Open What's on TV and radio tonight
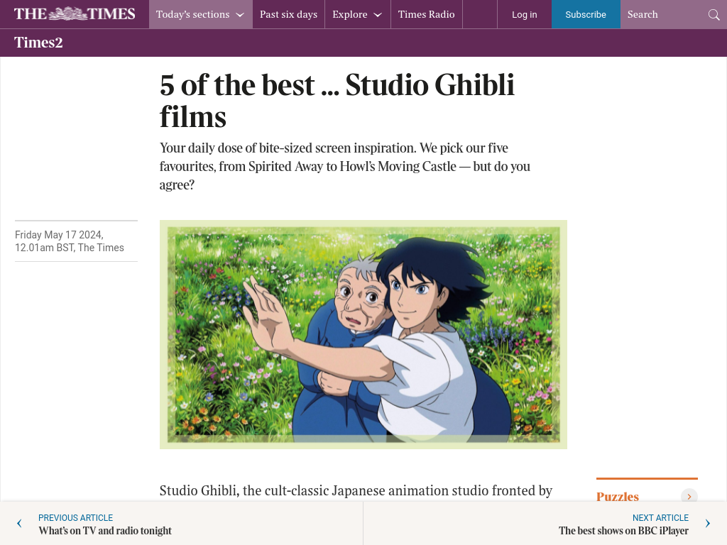727x545 pixels. [x=105, y=531]
